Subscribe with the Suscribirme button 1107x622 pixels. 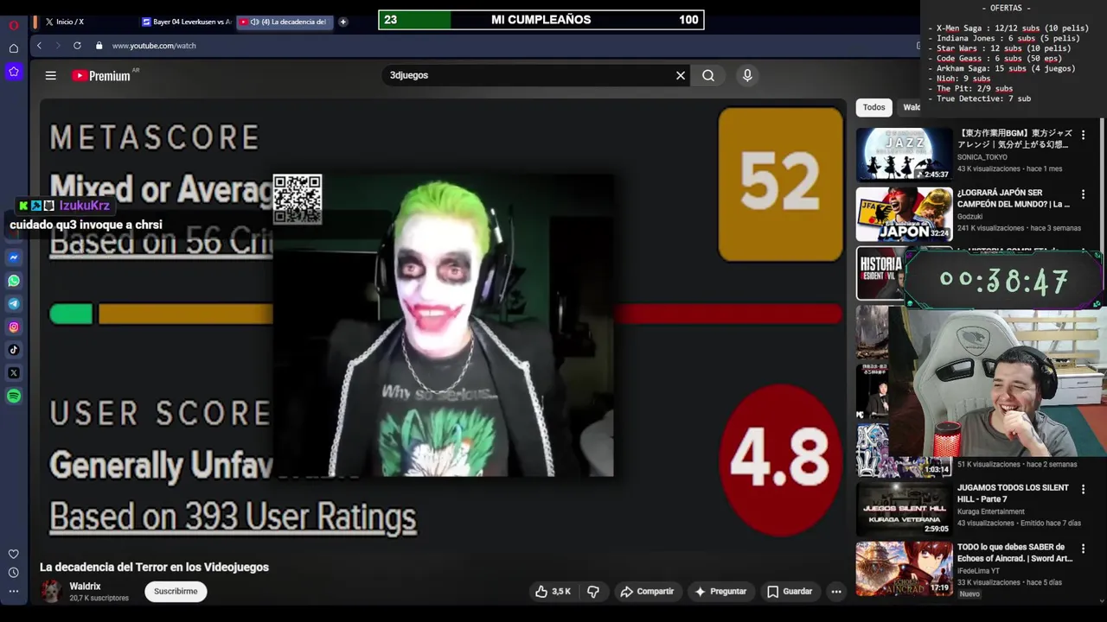coord(176,592)
